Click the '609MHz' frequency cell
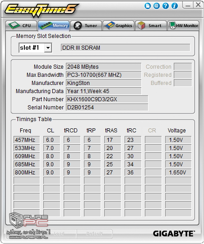 27,156
